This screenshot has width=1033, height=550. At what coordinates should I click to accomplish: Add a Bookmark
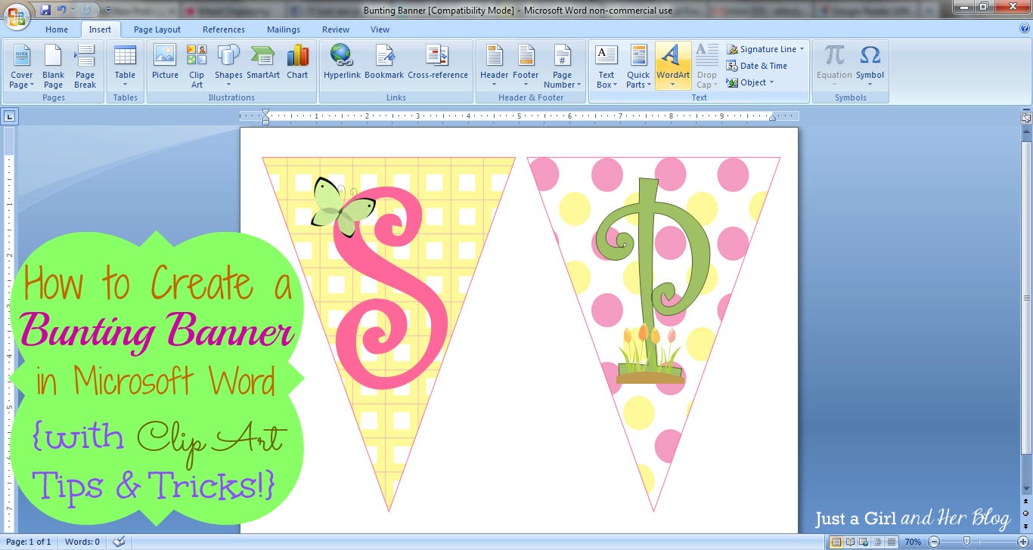[384, 62]
